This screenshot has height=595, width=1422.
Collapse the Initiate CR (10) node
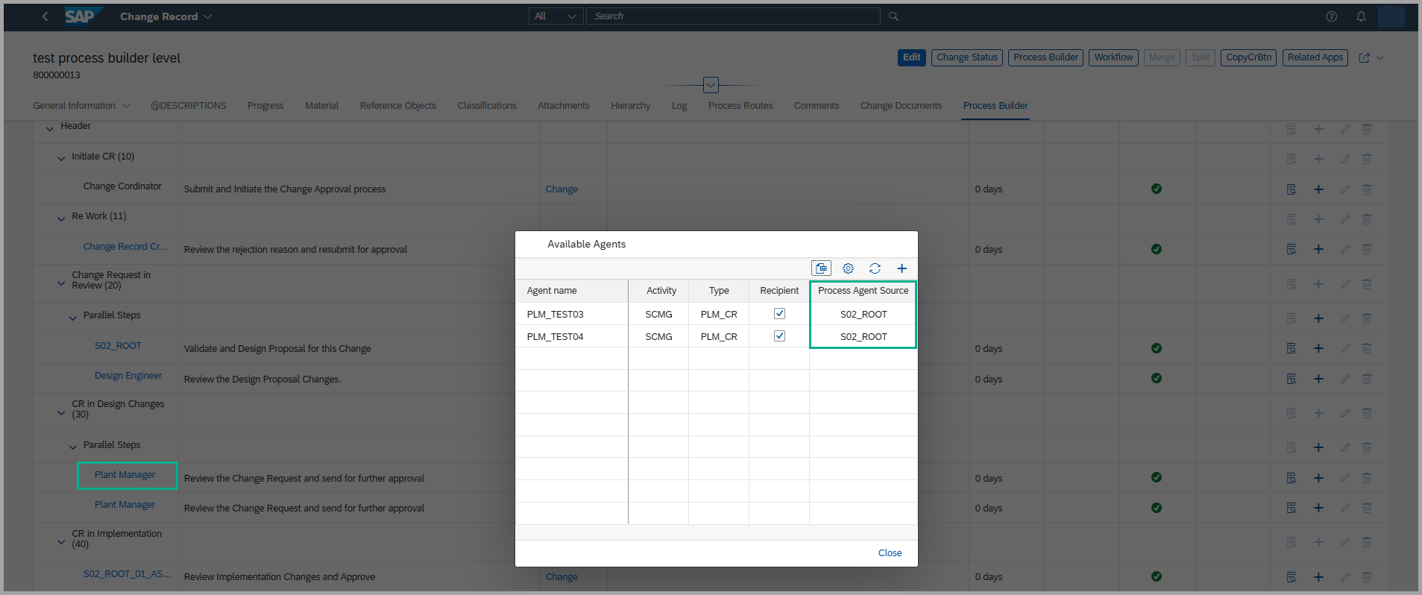[x=61, y=158]
